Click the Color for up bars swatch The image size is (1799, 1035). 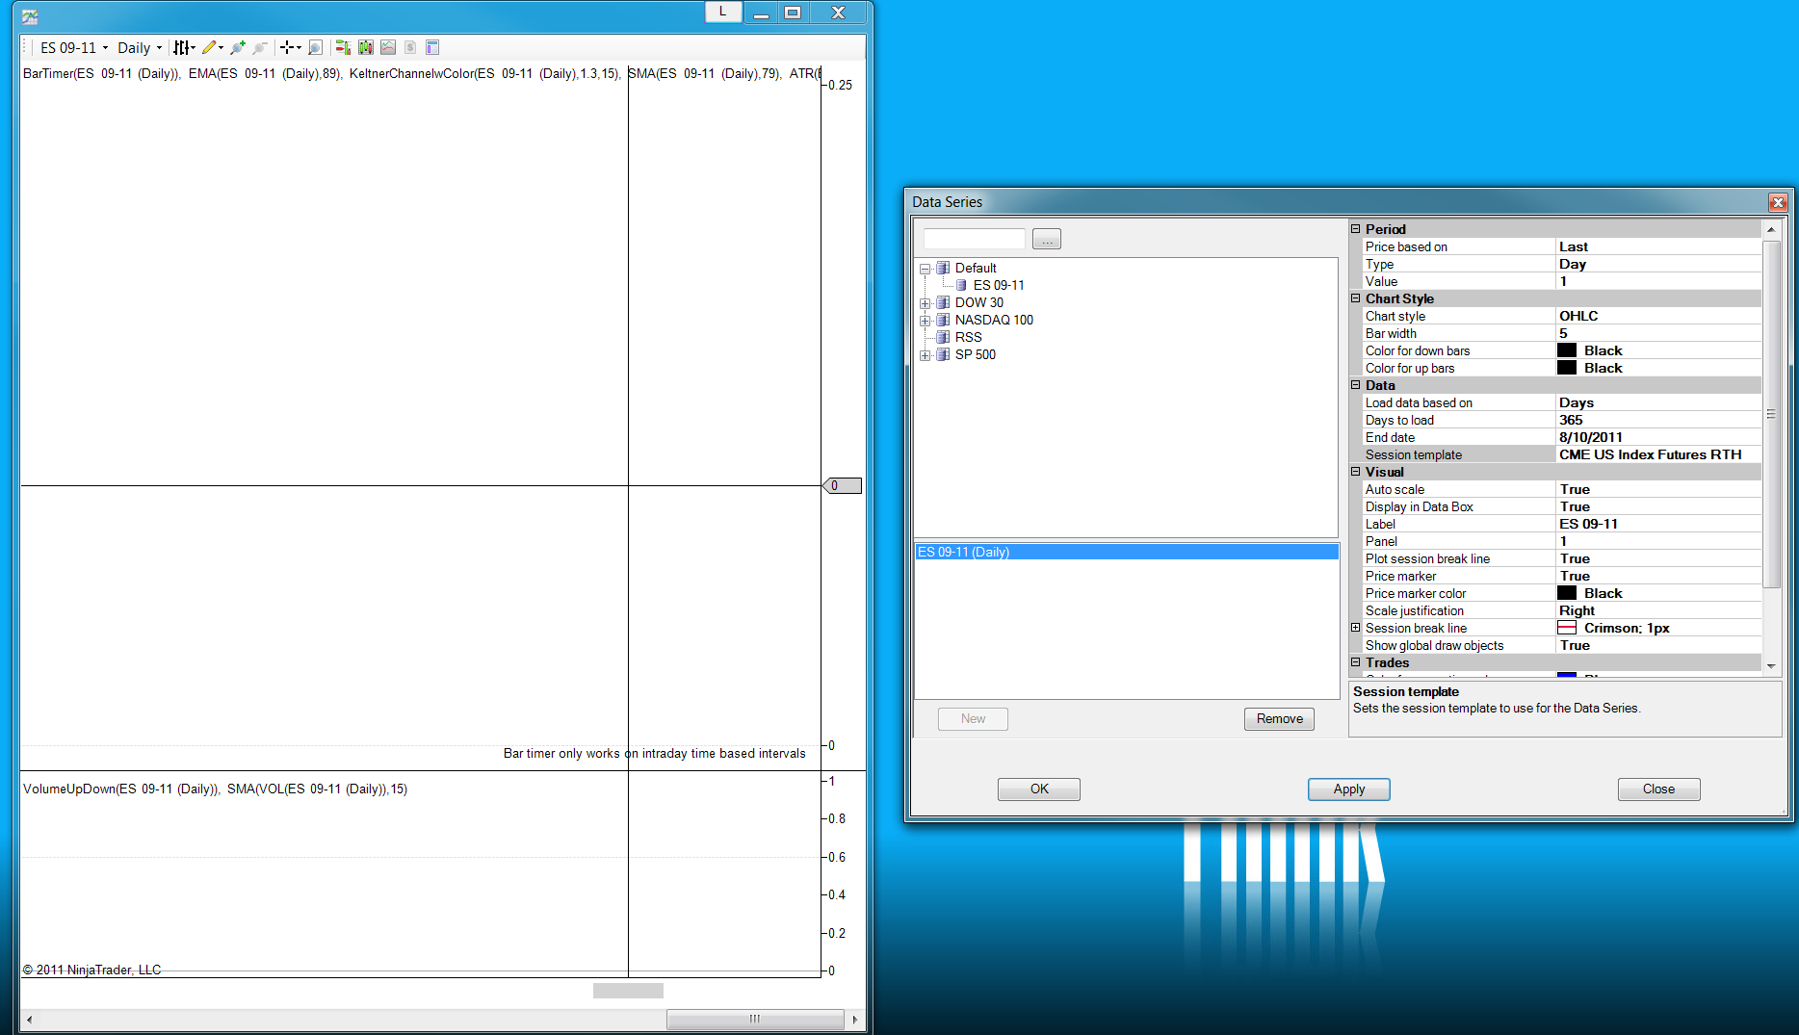pos(1567,368)
